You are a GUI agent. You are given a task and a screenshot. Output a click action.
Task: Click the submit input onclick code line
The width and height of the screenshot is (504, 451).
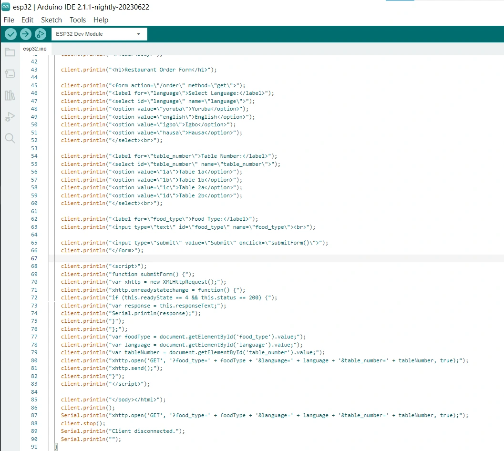195,243
